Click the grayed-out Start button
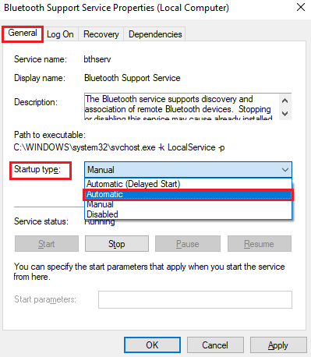 coord(47,244)
